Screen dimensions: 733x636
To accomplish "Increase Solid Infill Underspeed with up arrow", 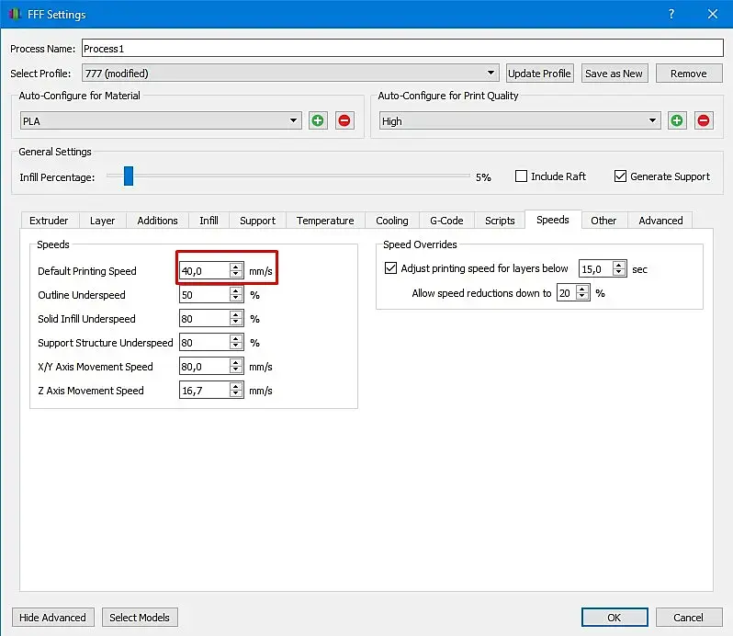I will (x=236, y=314).
